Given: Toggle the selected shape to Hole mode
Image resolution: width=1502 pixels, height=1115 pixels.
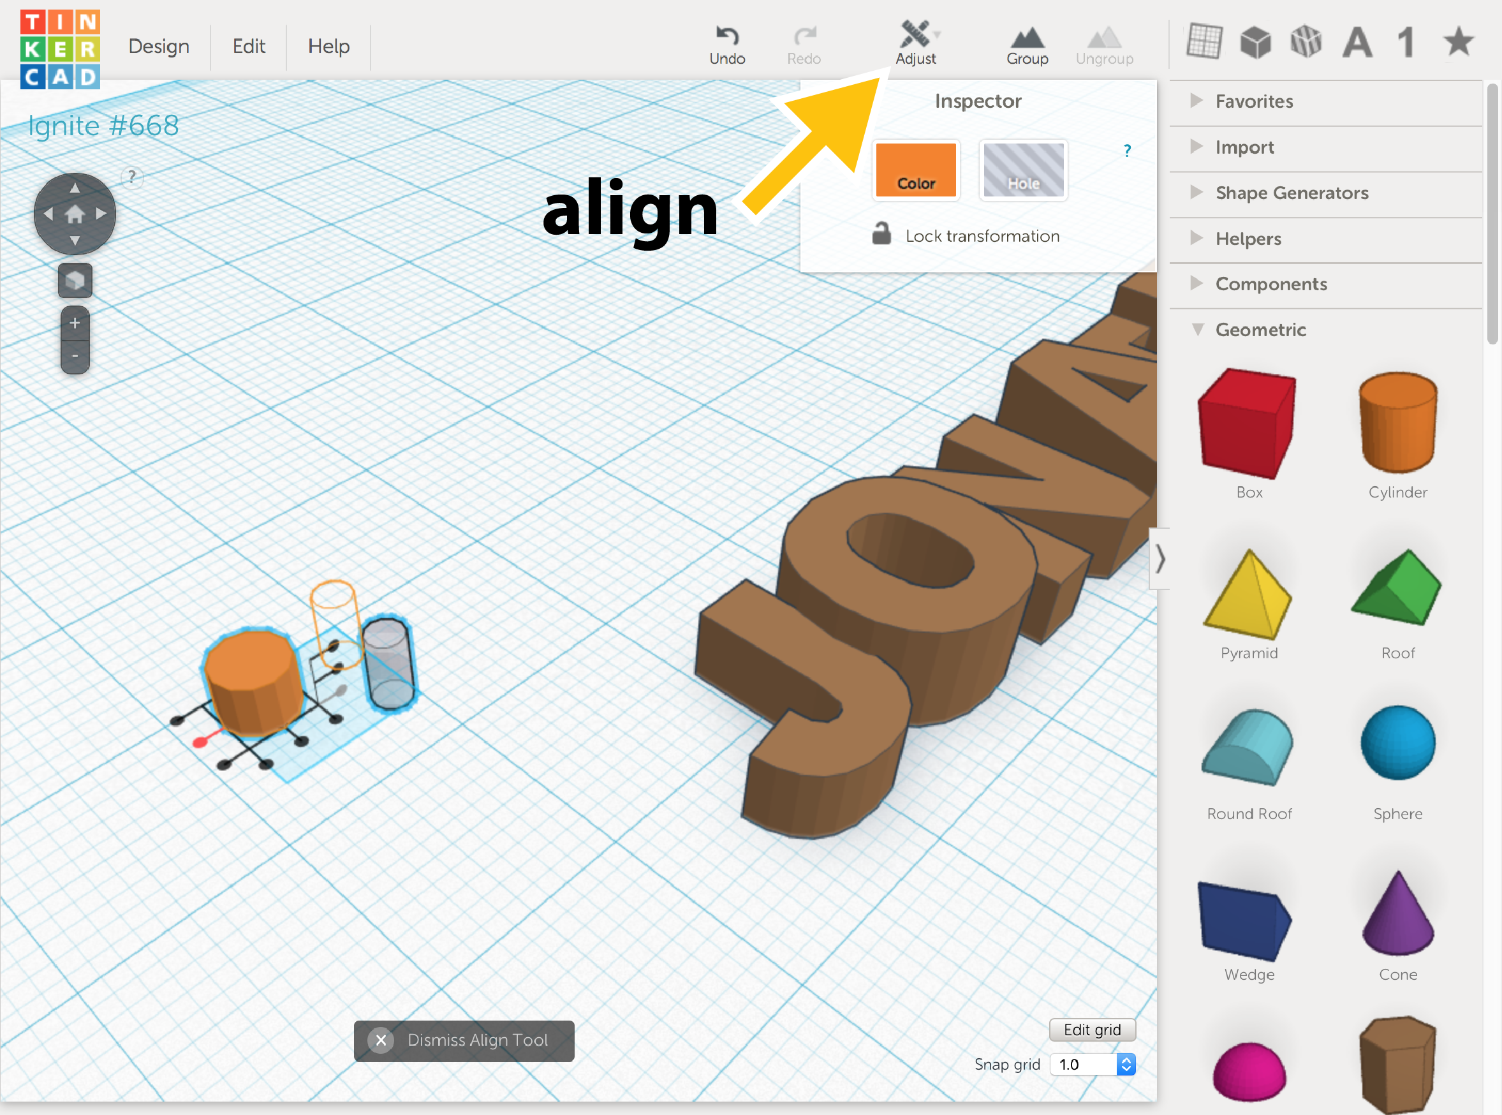Looking at the screenshot, I should [1022, 170].
